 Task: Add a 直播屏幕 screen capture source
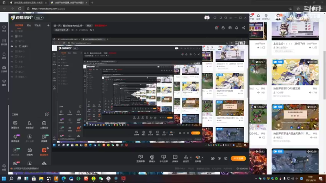pyautogui.click(x=141, y=159)
